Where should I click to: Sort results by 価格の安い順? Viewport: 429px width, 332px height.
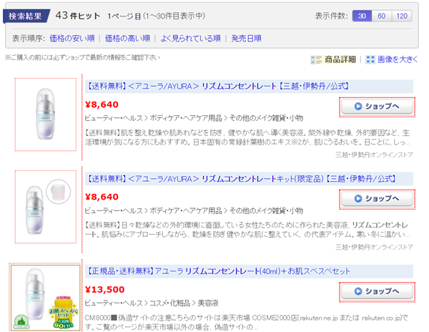pyautogui.click(x=72, y=39)
